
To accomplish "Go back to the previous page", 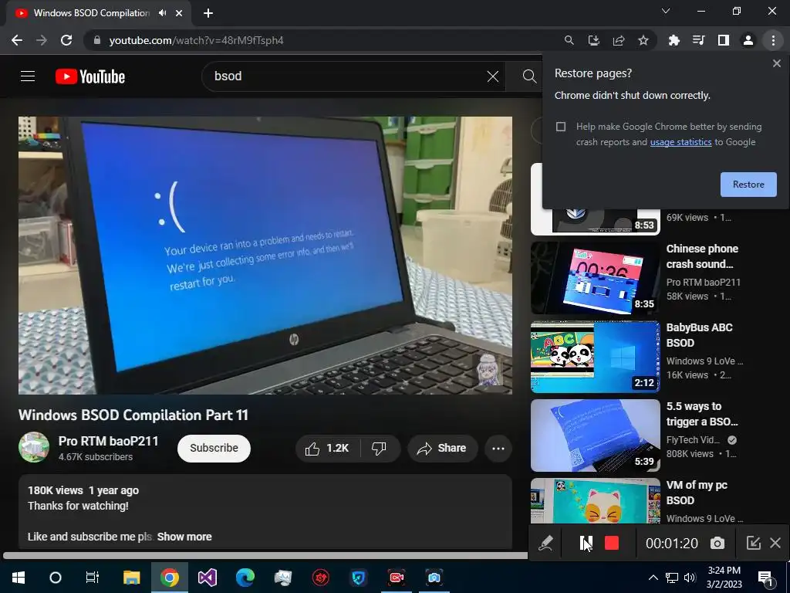I will point(17,40).
